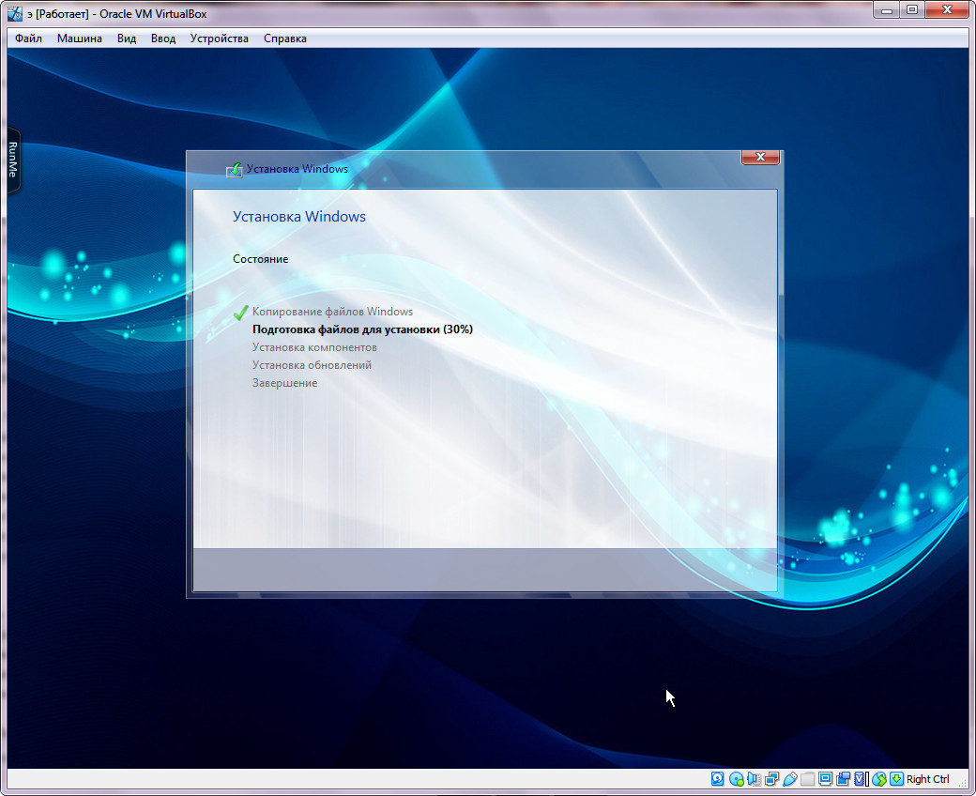976x796 pixels.
Task: Click the shared folders status icon
Action: (x=807, y=778)
